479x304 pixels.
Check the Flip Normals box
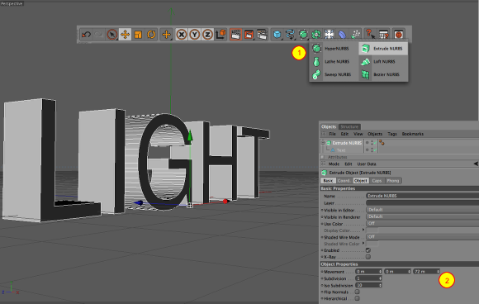pyautogui.click(x=357, y=292)
